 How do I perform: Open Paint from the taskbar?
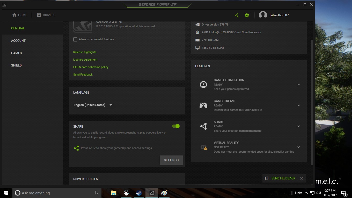click(x=164, y=193)
